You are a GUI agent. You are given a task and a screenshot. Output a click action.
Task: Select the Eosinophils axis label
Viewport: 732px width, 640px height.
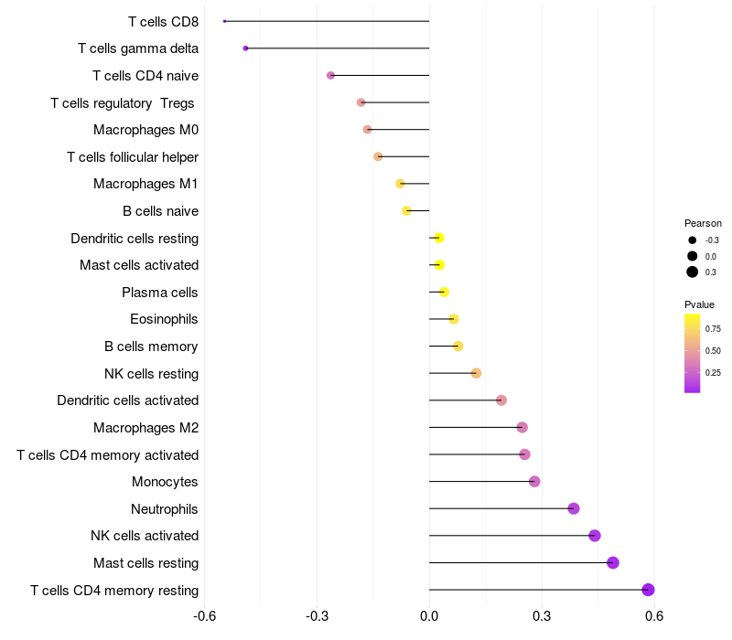click(x=164, y=319)
